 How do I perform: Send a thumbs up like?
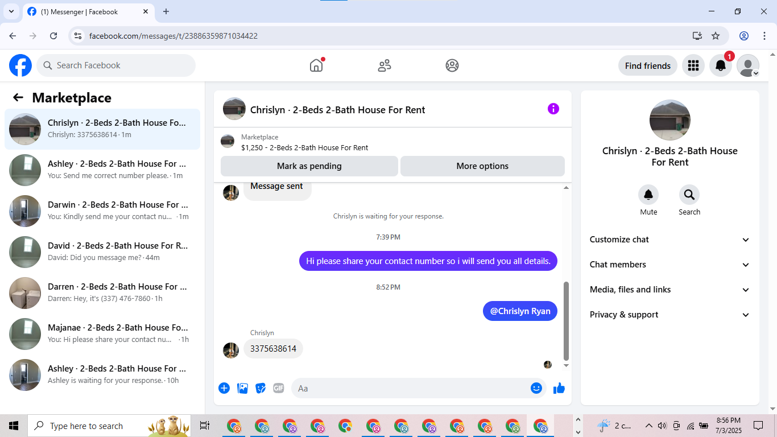559,388
